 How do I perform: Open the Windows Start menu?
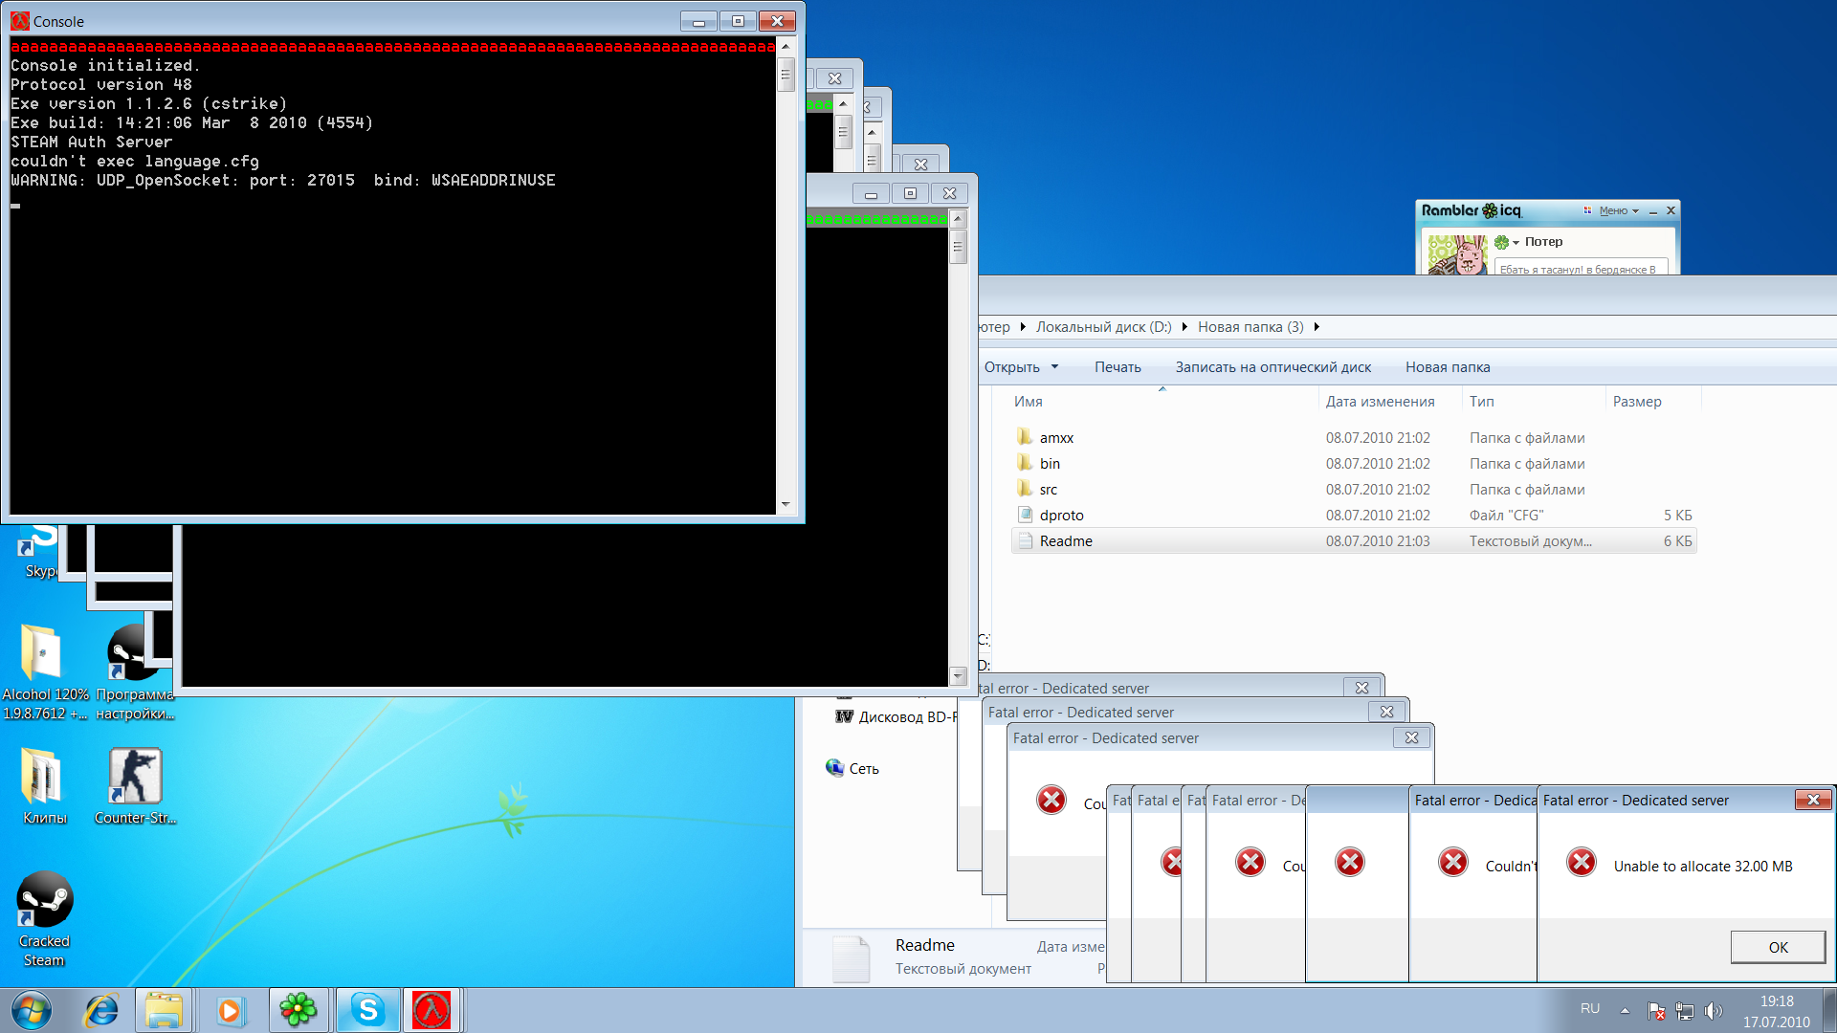pyautogui.click(x=31, y=1010)
